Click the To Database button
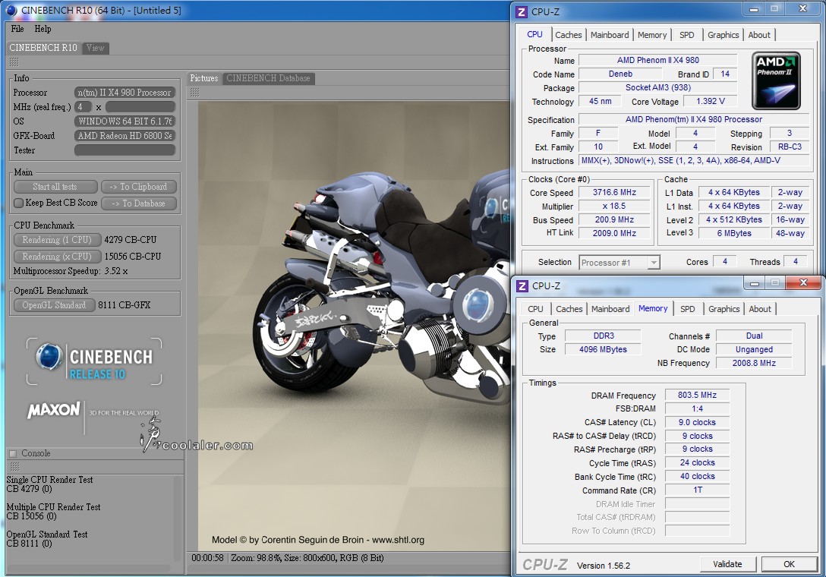826x577 pixels. click(138, 203)
